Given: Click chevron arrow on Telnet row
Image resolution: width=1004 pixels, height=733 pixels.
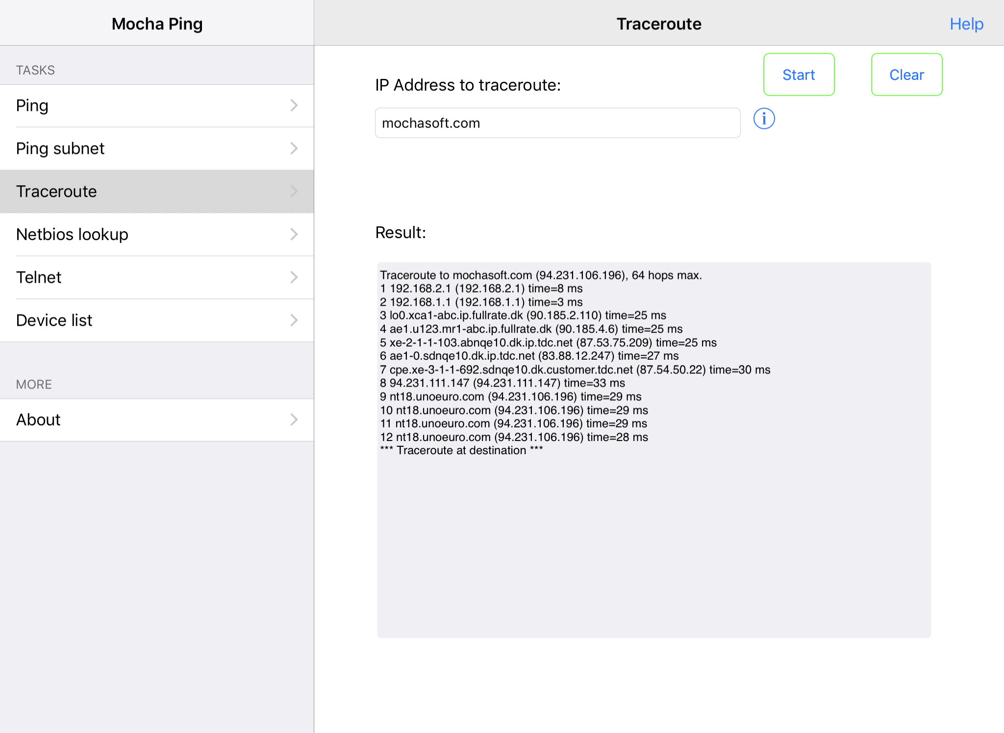Looking at the screenshot, I should [x=294, y=277].
